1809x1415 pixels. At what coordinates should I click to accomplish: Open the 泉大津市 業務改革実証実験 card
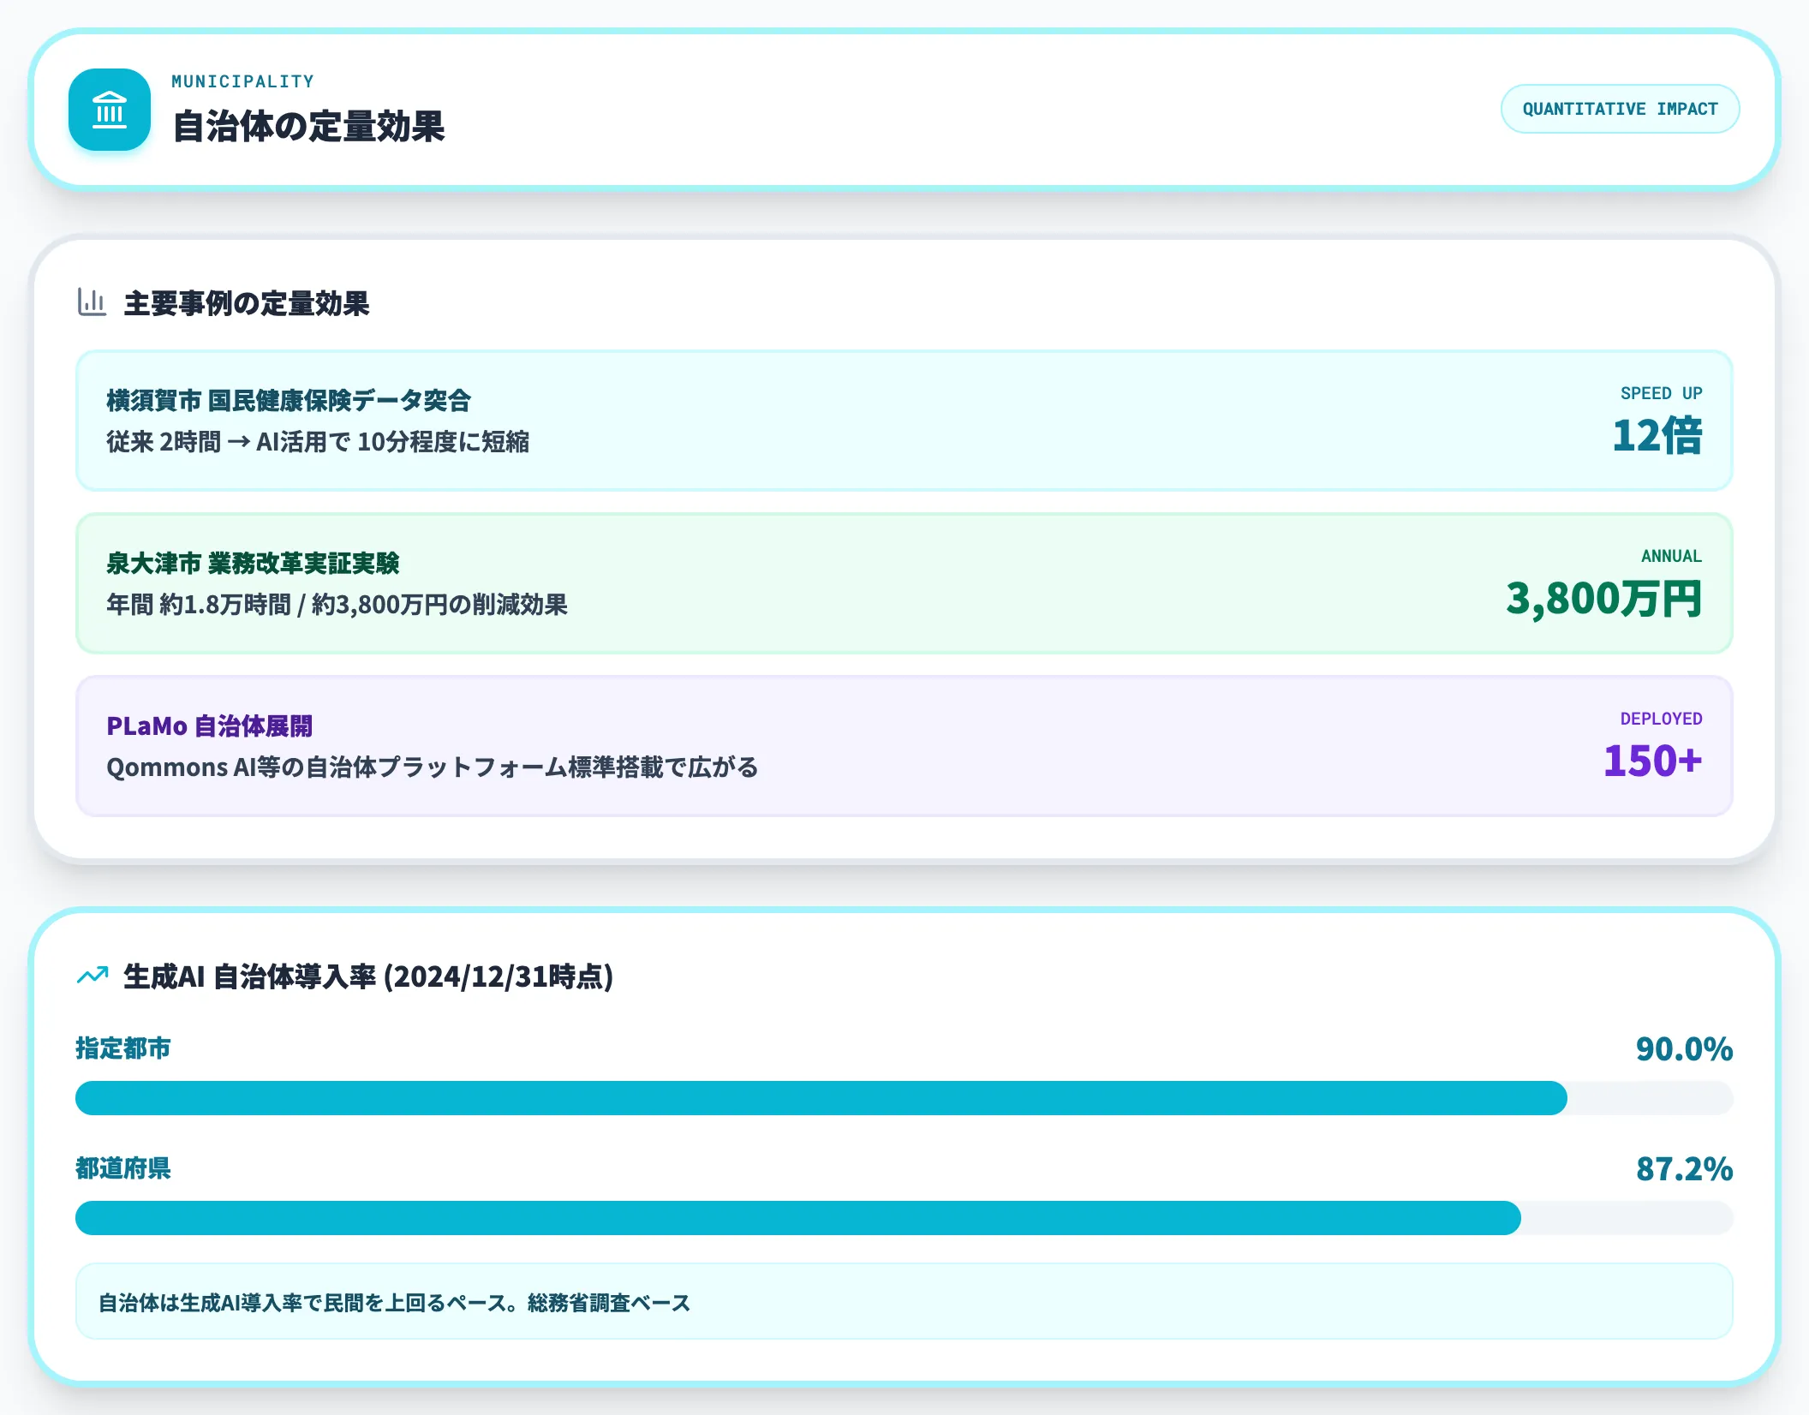coord(904,583)
